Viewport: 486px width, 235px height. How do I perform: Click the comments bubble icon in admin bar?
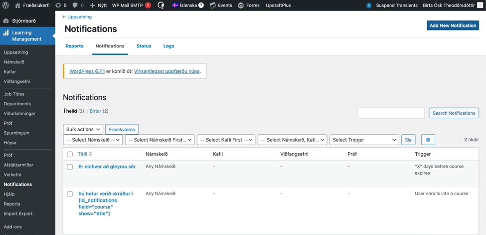click(75, 5)
